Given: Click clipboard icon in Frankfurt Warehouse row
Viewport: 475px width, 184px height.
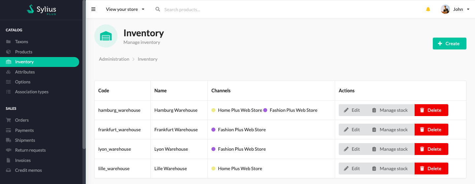Looking at the screenshot, I should pyautogui.click(x=374, y=130).
